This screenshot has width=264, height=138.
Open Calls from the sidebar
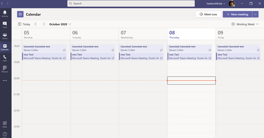coord(5,58)
